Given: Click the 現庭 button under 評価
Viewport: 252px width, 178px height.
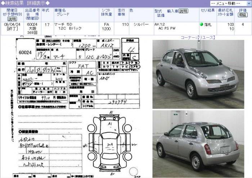Looking at the screenshot, I should (243, 15).
